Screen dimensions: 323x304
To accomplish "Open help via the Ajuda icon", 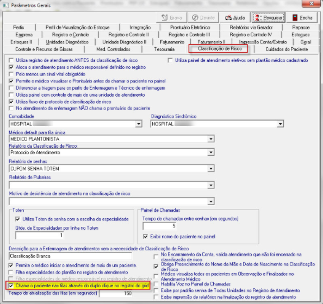I will 234,18.
